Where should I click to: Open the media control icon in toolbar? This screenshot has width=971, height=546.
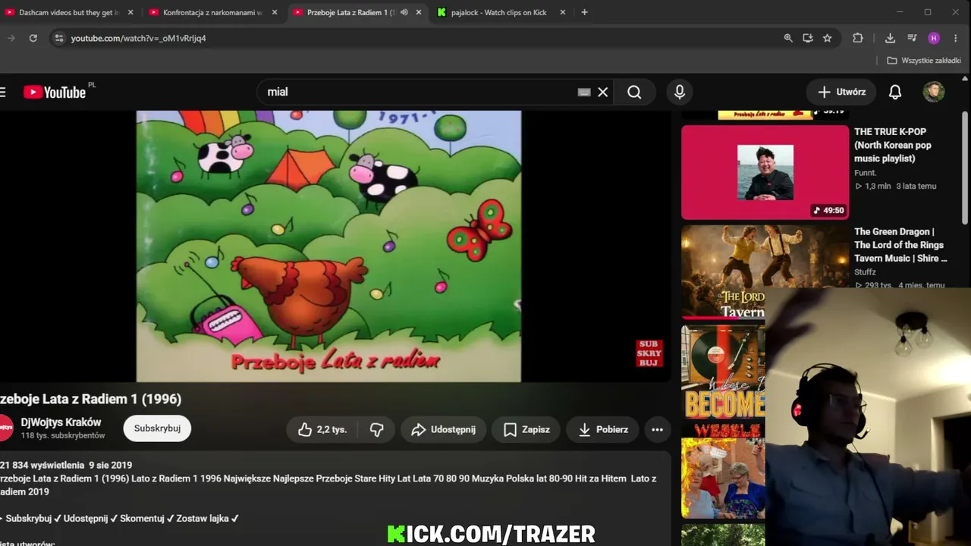[x=912, y=38]
